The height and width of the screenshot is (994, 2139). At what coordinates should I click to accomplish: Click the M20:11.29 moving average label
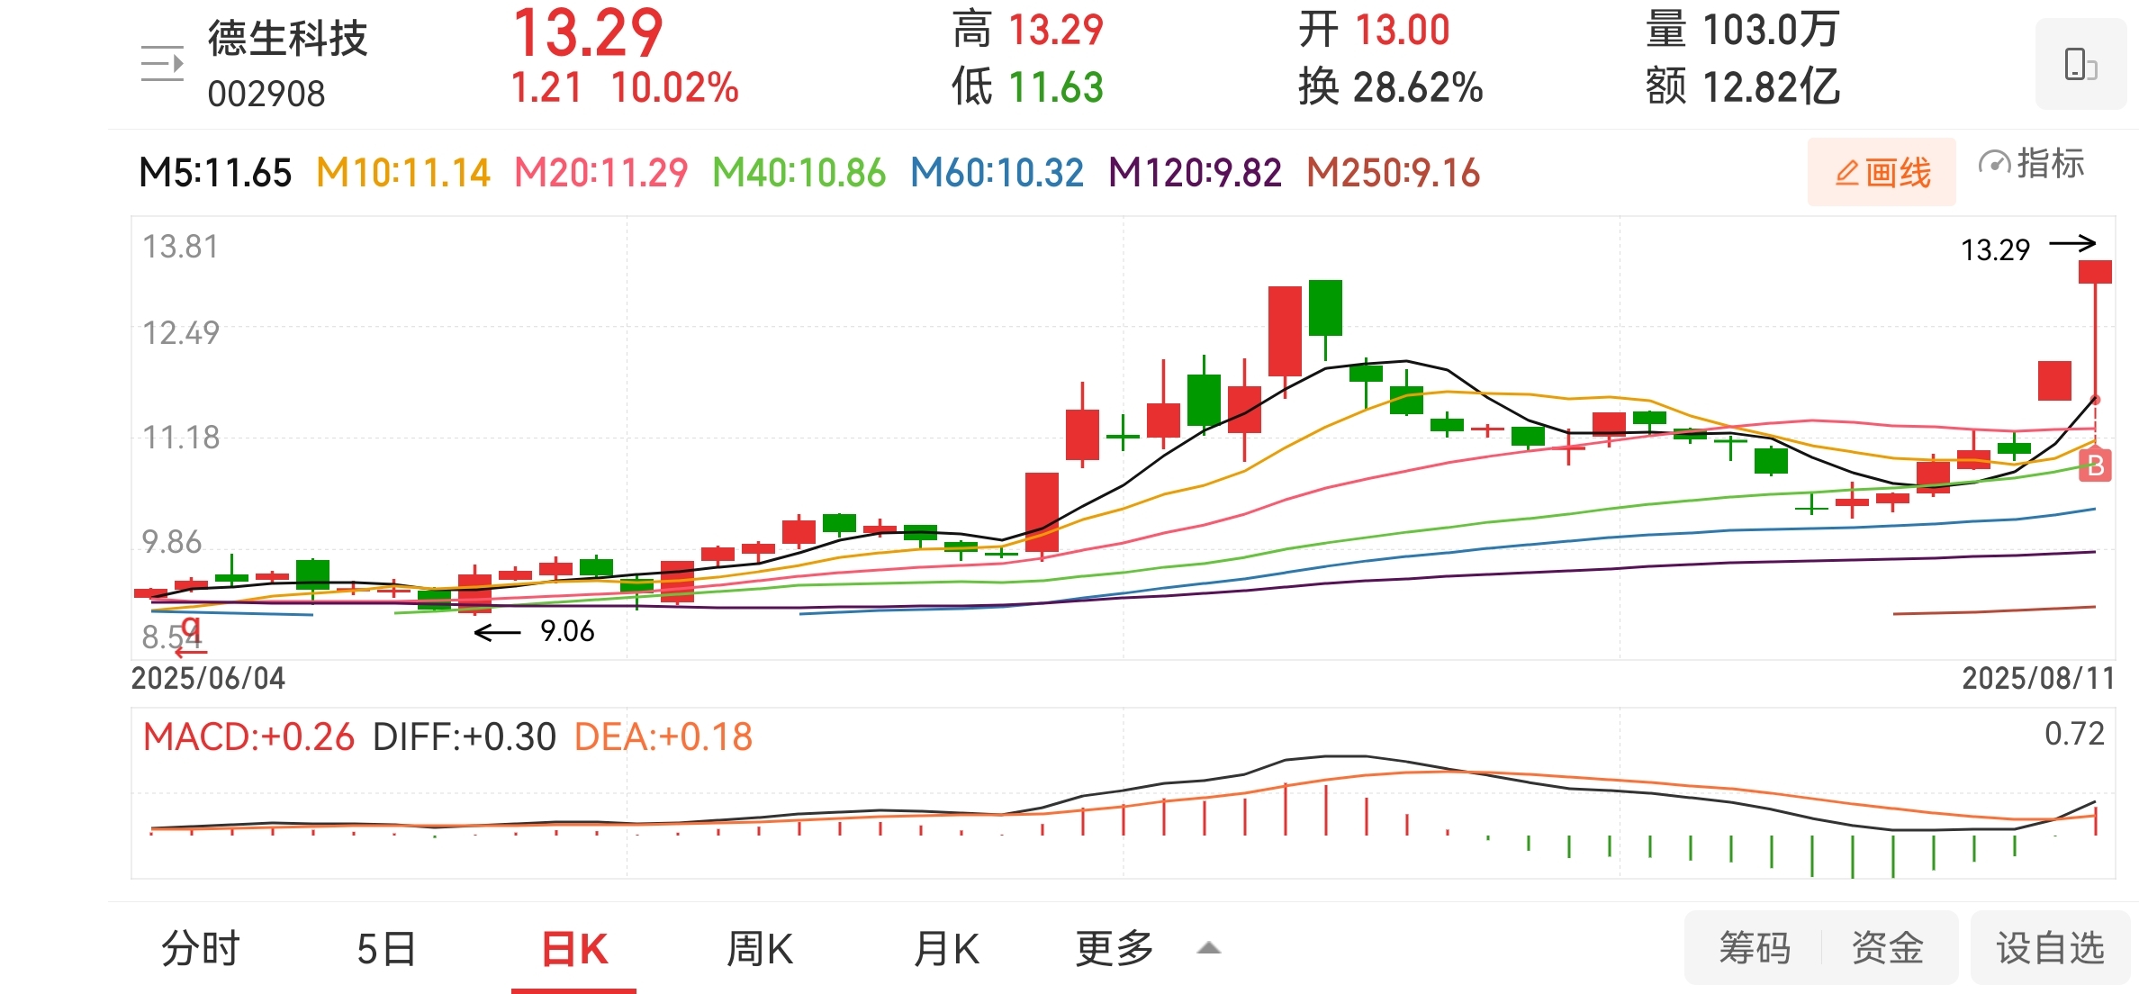[x=600, y=173]
